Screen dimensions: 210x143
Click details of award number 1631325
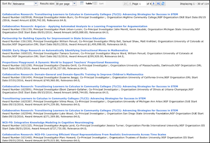104,127
